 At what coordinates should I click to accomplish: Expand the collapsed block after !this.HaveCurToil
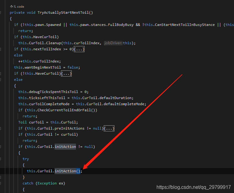[x=67, y=73]
